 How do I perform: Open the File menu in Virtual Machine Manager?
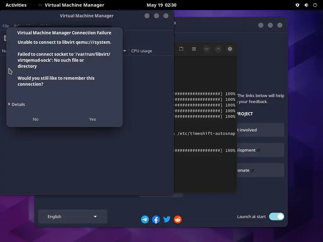(6, 26)
